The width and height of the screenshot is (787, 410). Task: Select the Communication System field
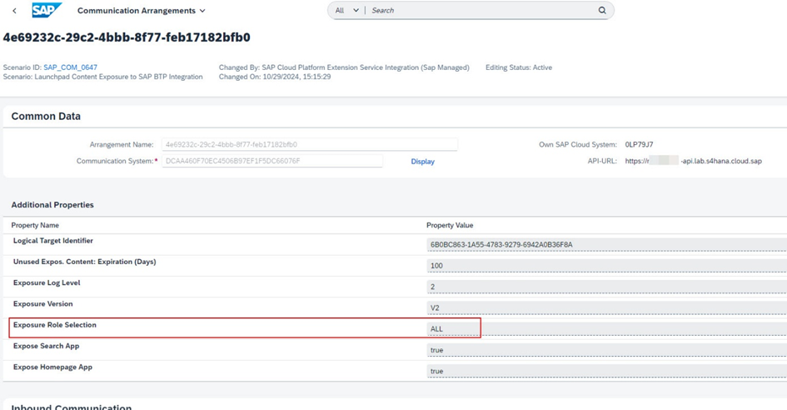click(271, 162)
